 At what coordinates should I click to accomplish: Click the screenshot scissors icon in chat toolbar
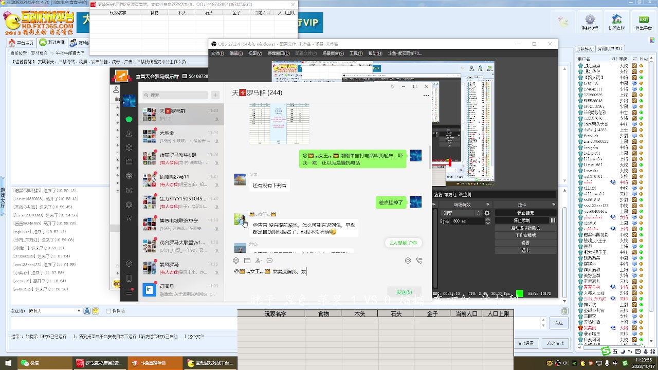[x=258, y=261]
